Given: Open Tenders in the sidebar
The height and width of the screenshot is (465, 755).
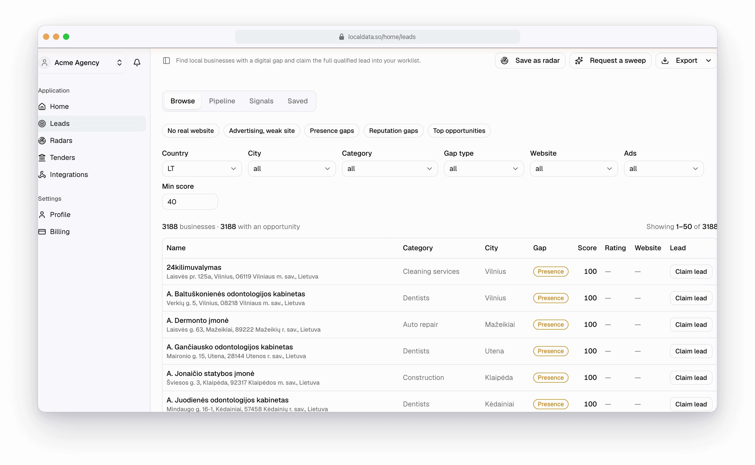Looking at the screenshot, I should tap(91, 157).
